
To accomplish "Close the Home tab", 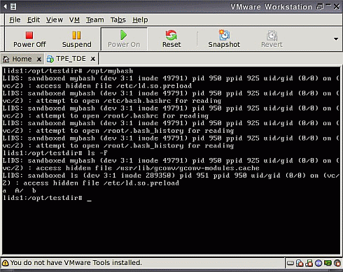I will 39,59.
